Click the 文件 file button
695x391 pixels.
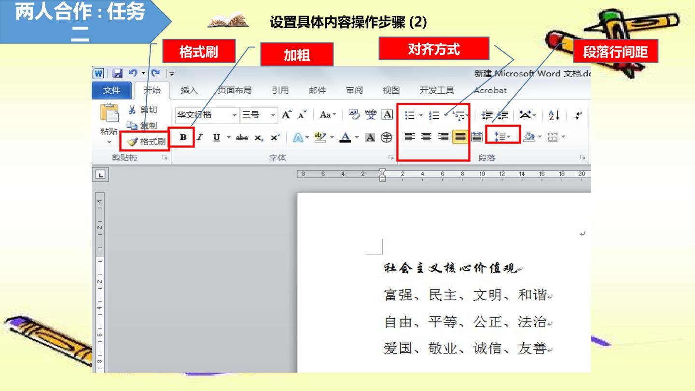[111, 90]
